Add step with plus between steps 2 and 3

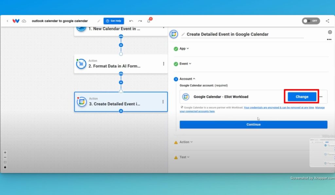coord(121,82)
